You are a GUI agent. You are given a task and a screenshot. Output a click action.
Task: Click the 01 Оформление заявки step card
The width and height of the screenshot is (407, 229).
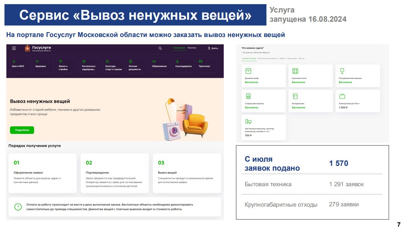(43, 173)
